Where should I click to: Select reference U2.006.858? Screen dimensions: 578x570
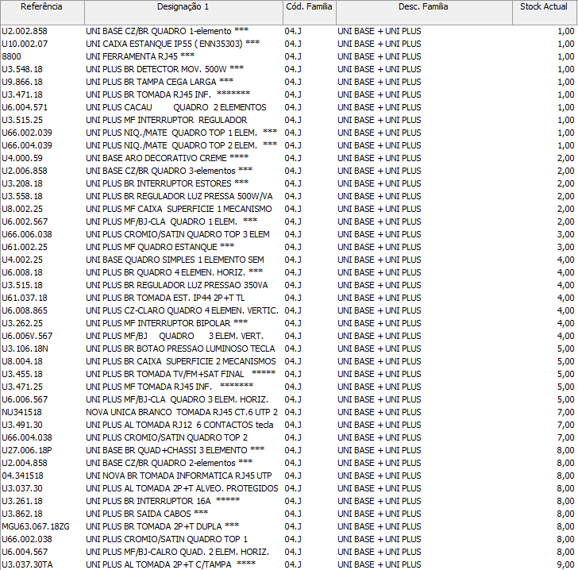click(x=25, y=171)
